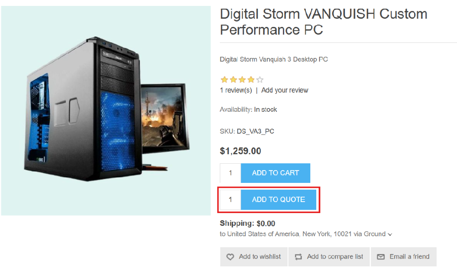
Task: Open the 1 review(s) link
Action: coord(236,90)
